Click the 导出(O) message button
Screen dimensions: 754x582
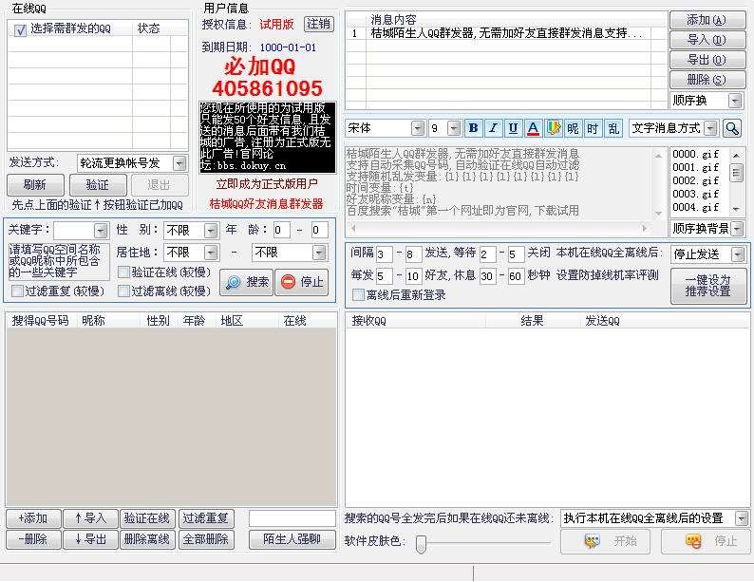tap(707, 60)
